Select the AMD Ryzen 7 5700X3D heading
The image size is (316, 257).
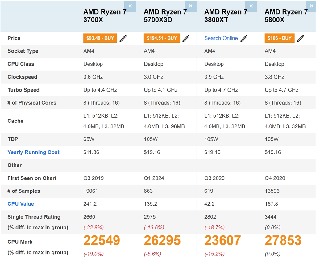165,16
